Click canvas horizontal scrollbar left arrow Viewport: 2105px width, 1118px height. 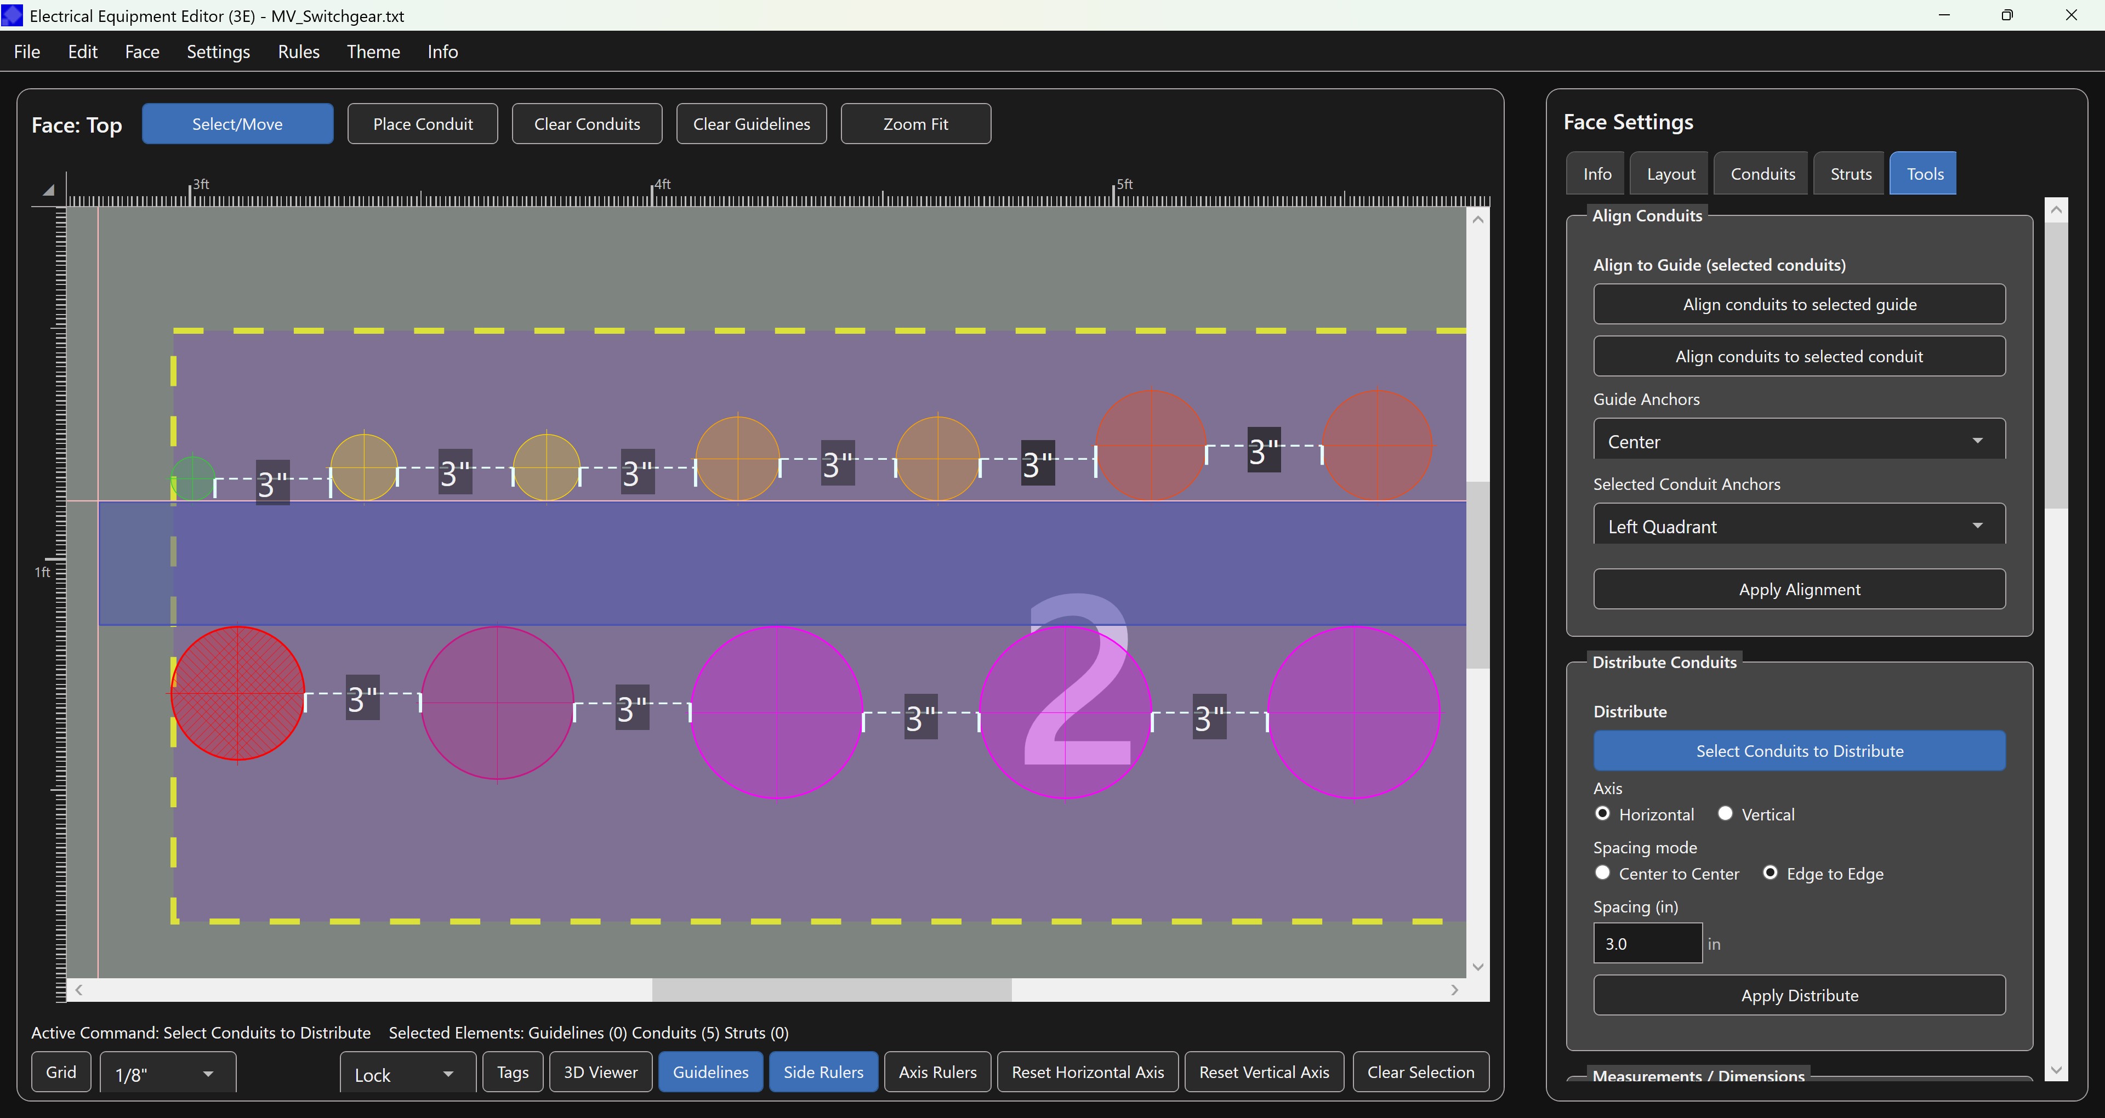coord(78,990)
